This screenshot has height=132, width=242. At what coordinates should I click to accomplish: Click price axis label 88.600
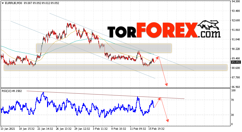pyautogui.click(x=236, y=68)
